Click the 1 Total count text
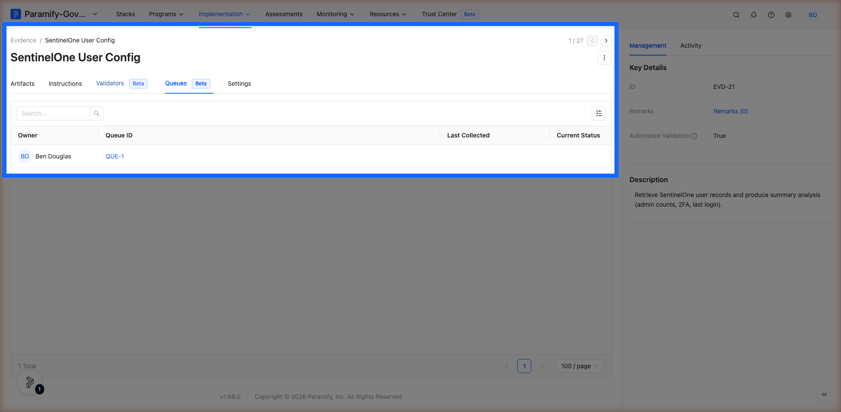 click(x=27, y=366)
